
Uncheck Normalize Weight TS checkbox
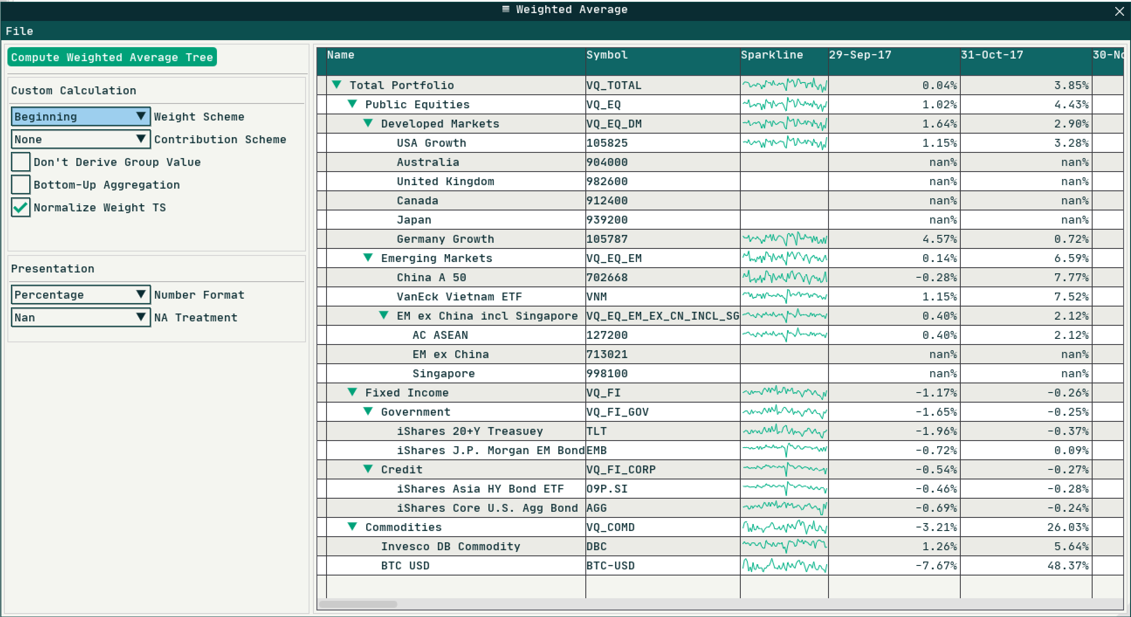[x=21, y=208]
